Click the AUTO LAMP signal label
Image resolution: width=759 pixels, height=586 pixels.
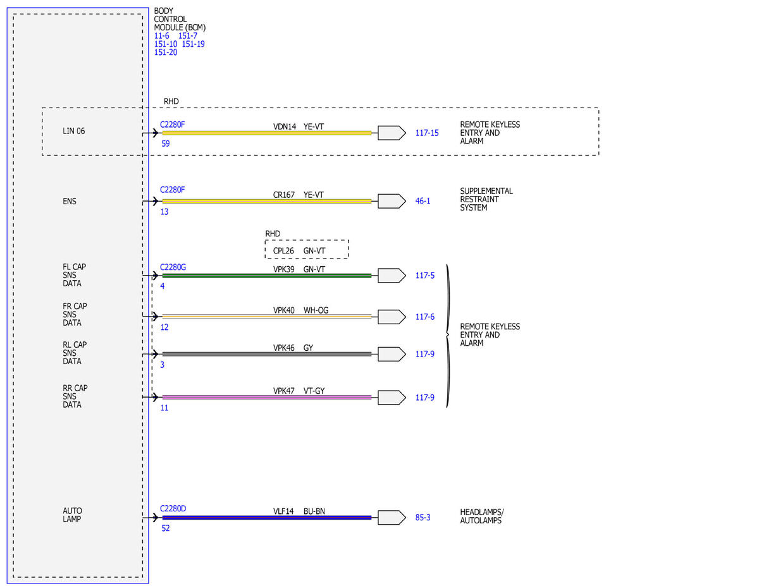72,515
